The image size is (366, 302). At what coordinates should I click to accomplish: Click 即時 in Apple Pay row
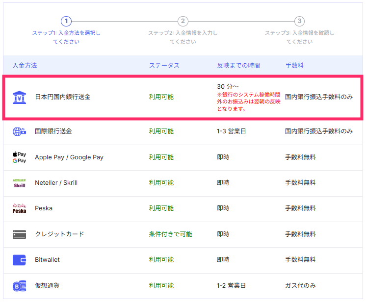pos(223,157)
